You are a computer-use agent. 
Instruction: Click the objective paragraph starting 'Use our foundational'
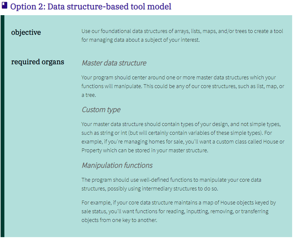click(183, 36)
